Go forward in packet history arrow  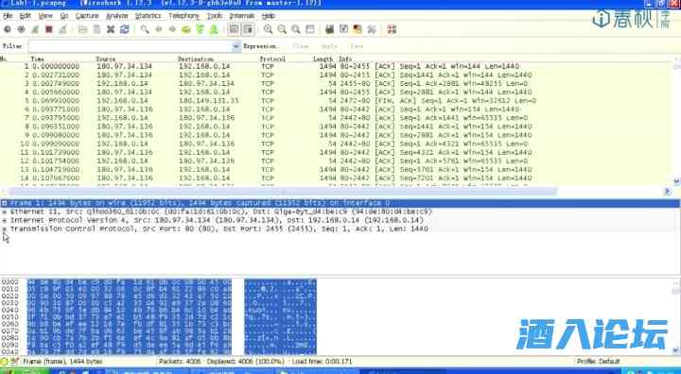[x=172, y=29]
